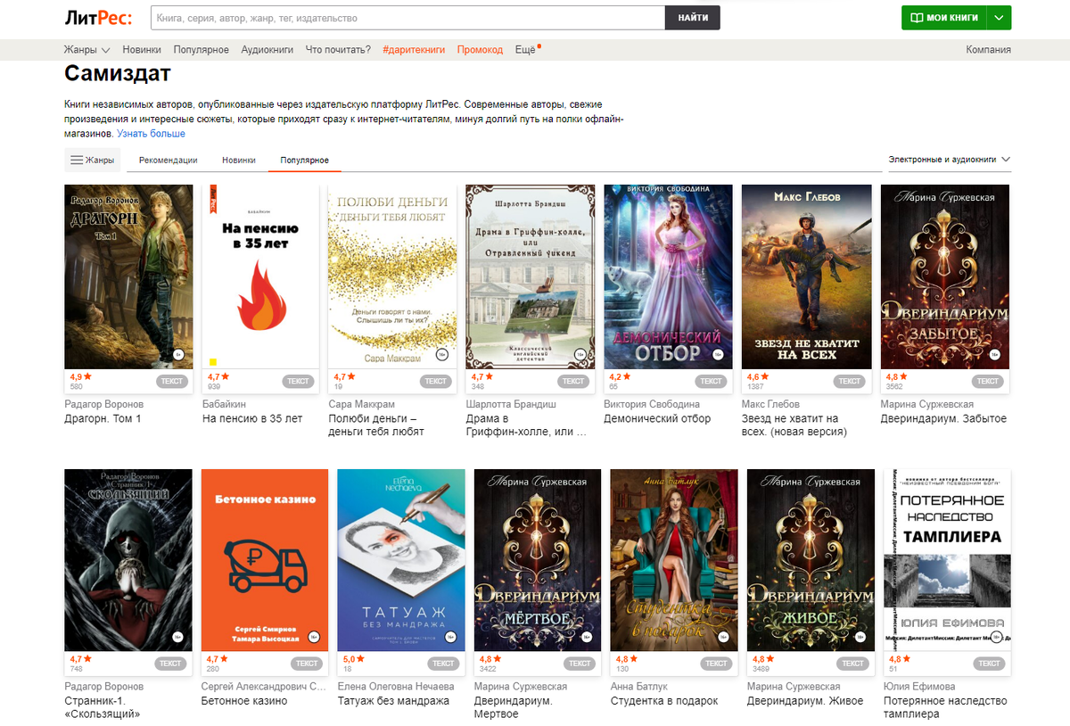Click ТЕКСТ badge under На пенсию в 35 лет
This screenshot has width=1070, height=726.
coord(298,381)
